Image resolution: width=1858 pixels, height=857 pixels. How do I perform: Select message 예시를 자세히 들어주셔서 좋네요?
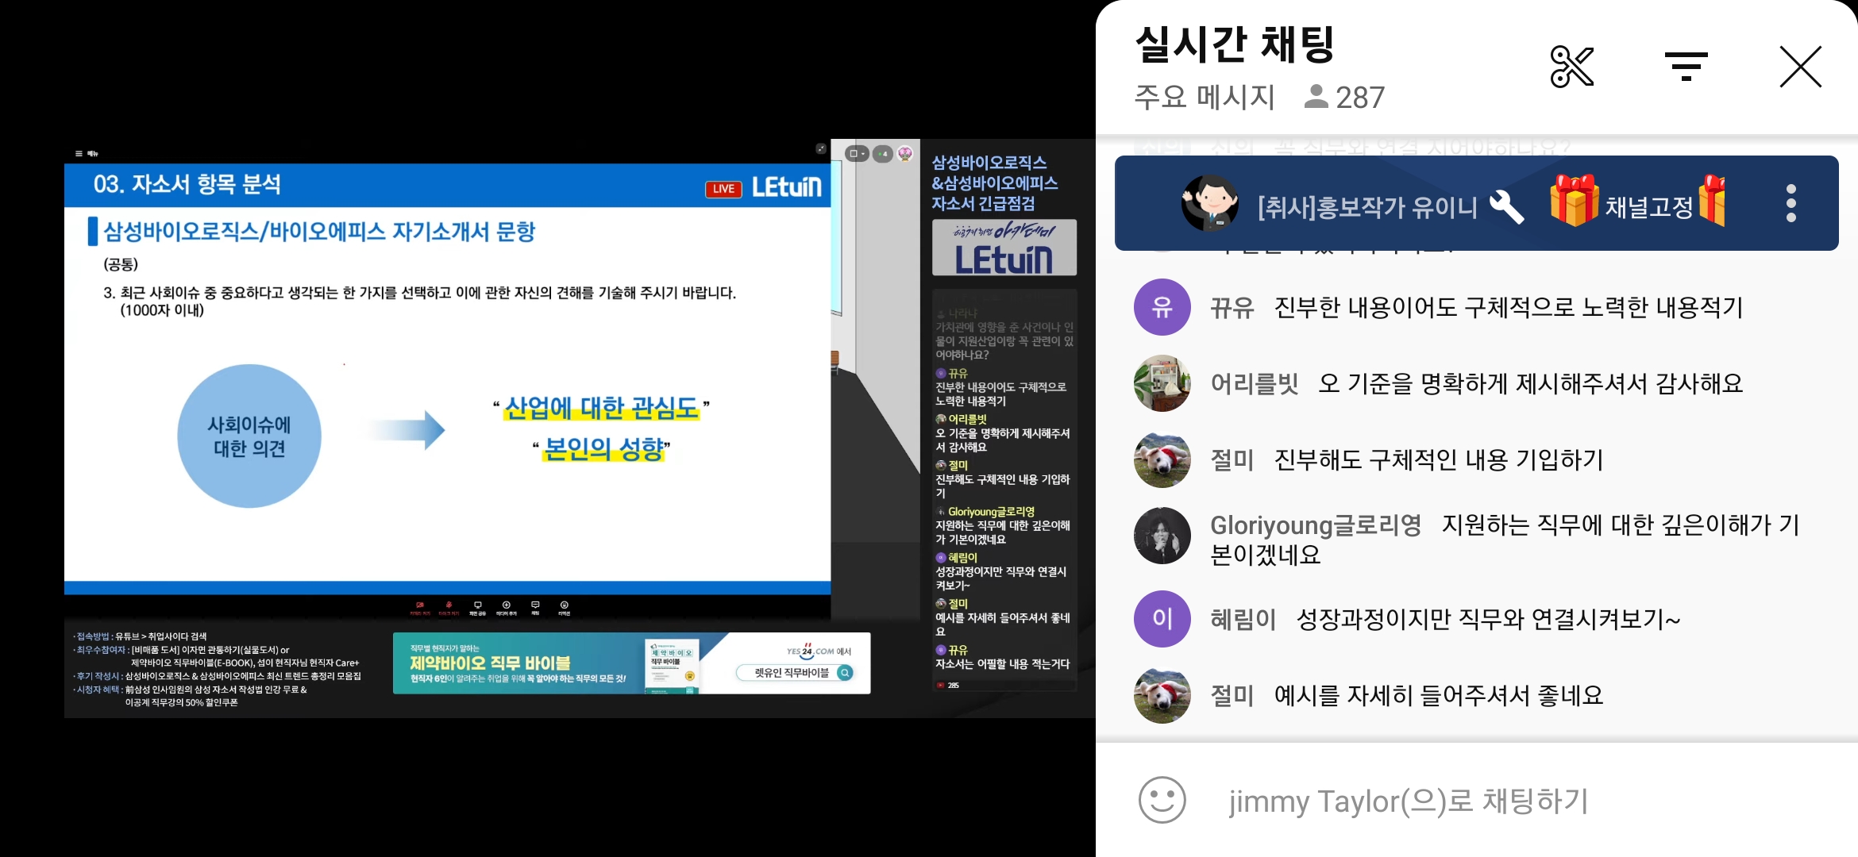click(x=1439, y=695)
